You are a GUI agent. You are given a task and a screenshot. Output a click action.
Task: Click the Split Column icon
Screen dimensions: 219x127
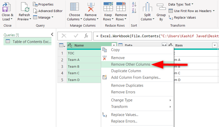pyautogui.click(x=147, y=7)
